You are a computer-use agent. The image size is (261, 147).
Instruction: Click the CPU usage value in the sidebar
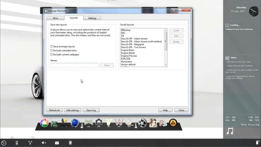(x=233, y=118)
